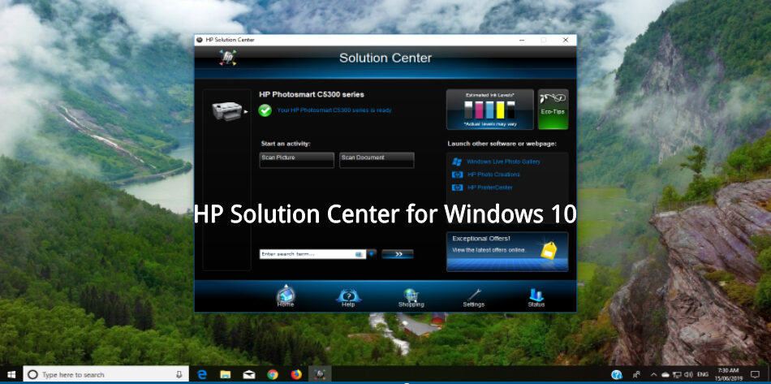
Task: Click the HP Photosmart C5300 series heading
Action: point(312,94)
